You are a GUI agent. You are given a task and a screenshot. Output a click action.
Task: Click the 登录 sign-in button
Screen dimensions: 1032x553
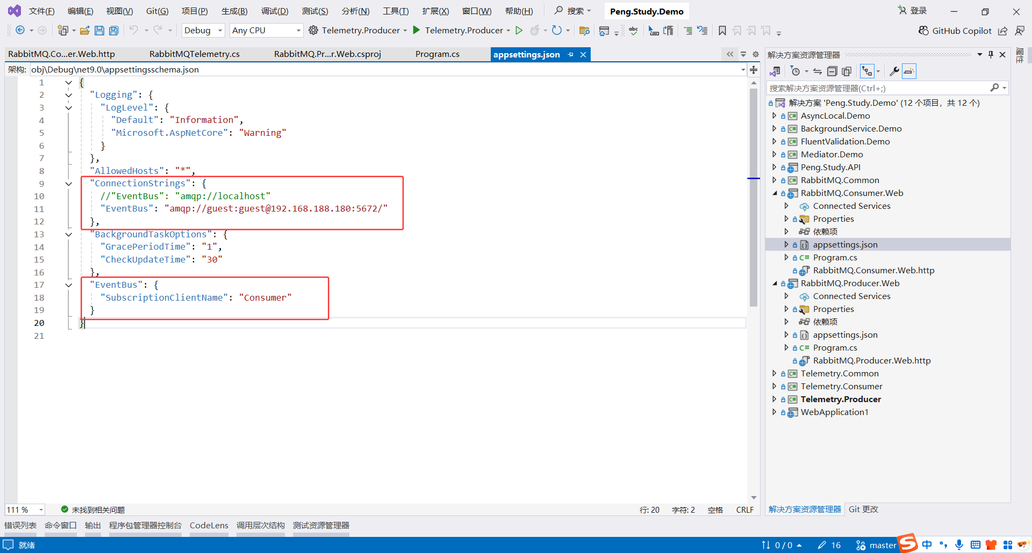[913, 11]
